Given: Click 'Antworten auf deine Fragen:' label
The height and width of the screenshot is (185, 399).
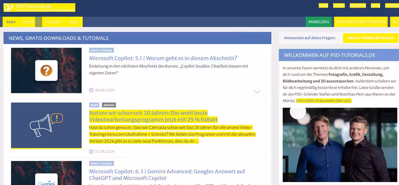Looking at the screenshot, I should click(x=310, y=38).
